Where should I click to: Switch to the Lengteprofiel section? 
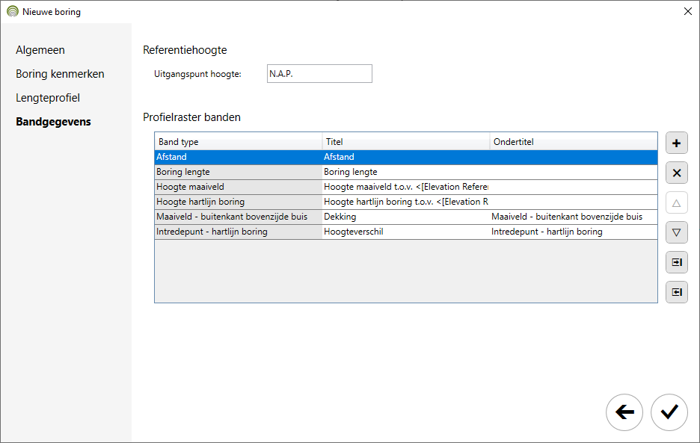click(48, 98)
